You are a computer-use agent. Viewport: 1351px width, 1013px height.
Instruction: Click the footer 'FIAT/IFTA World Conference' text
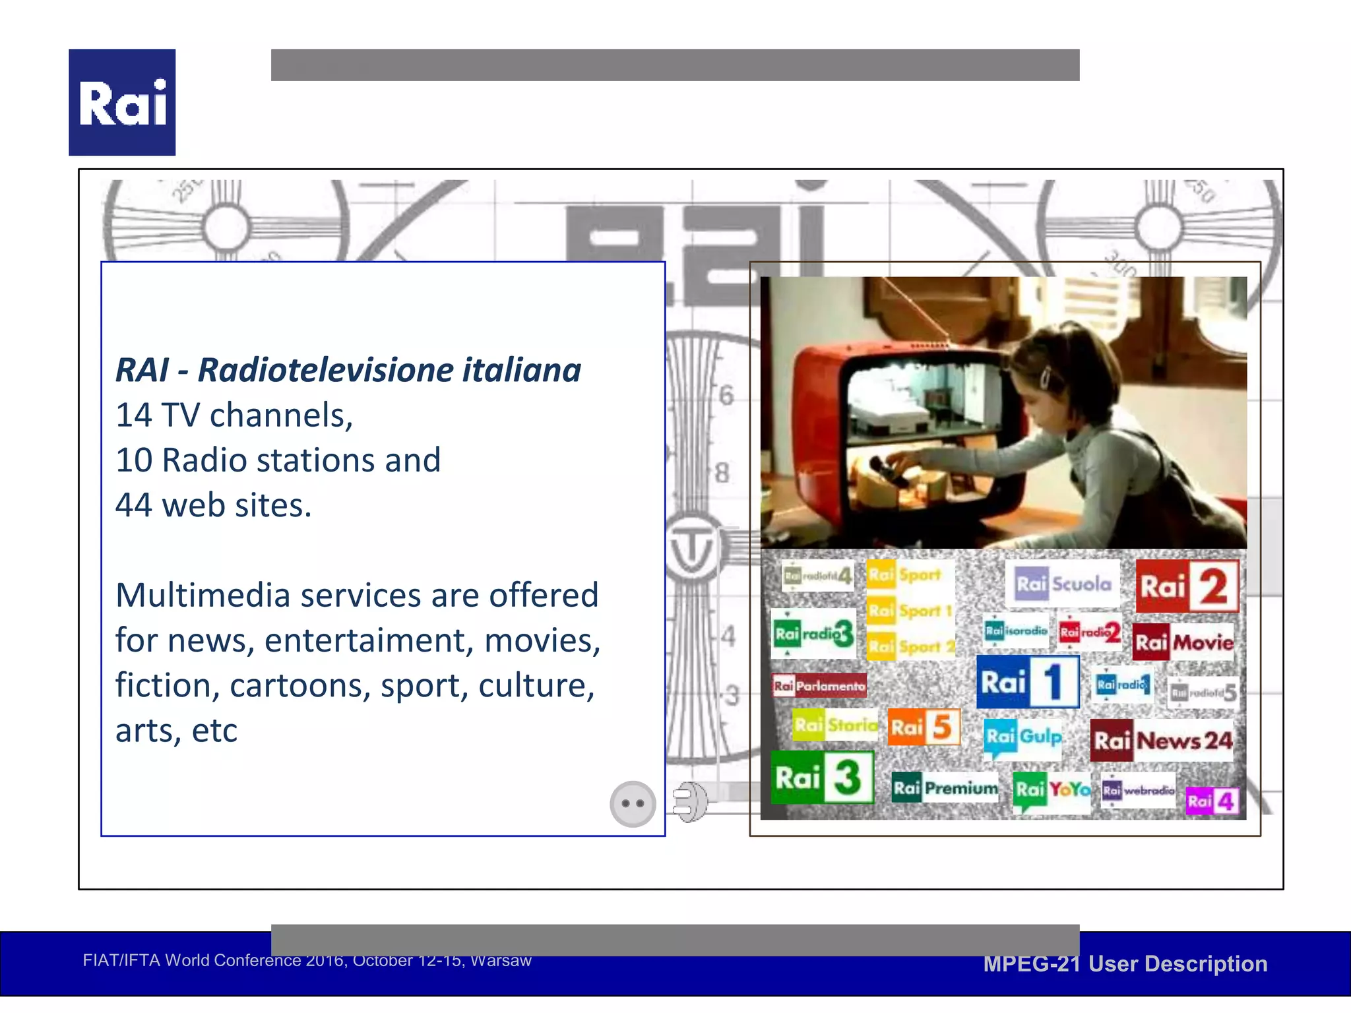point(307,961)
